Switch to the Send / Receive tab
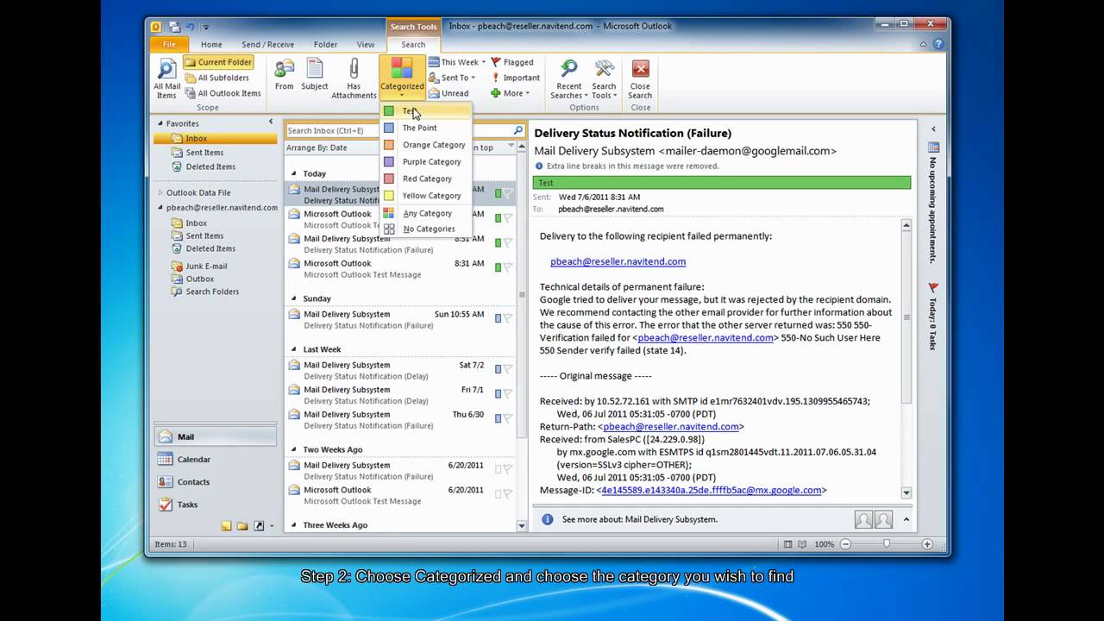Viewport: 1104px width, 621px height. [x=267, y=45]
